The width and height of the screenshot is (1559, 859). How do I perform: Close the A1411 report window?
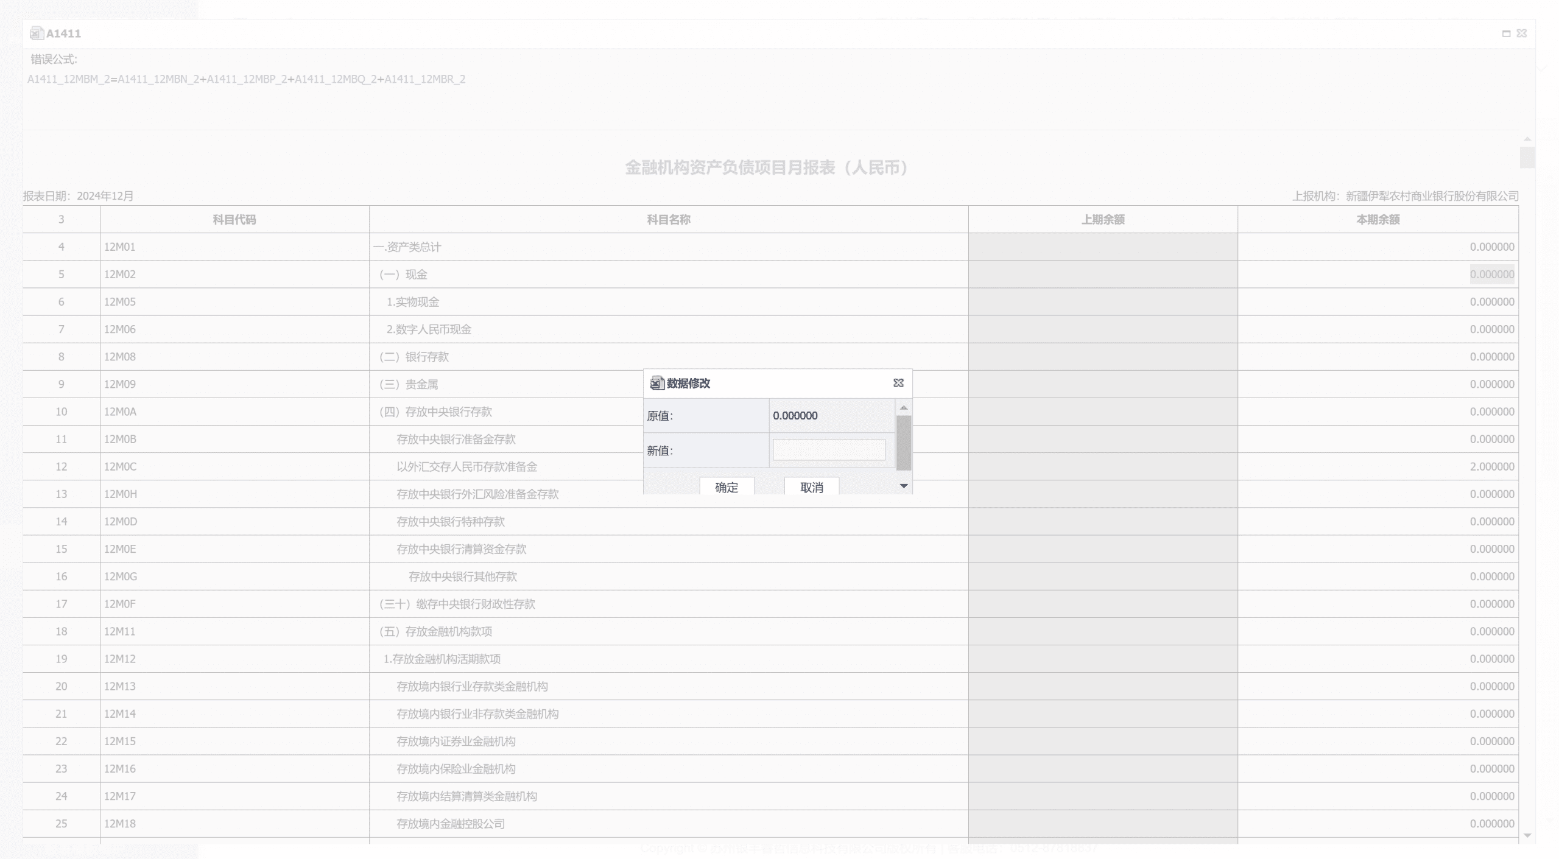[1522, 33]
